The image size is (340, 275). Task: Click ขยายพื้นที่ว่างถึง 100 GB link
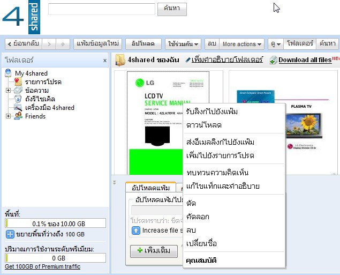click(x=50, y=234)
